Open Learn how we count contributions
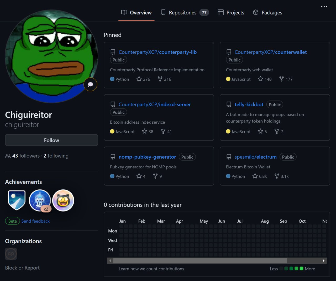The width and height of the screenshot is (336, 281). [x=151, y=269]
